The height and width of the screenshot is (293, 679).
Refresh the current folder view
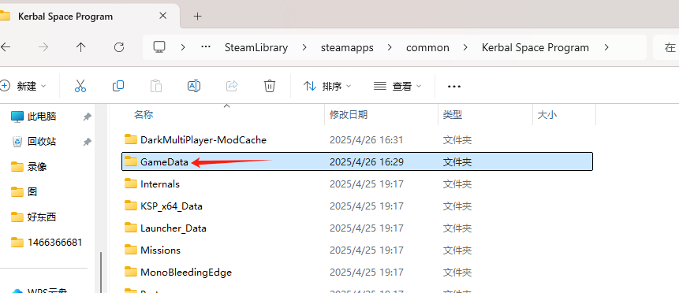tap(118, 47)
